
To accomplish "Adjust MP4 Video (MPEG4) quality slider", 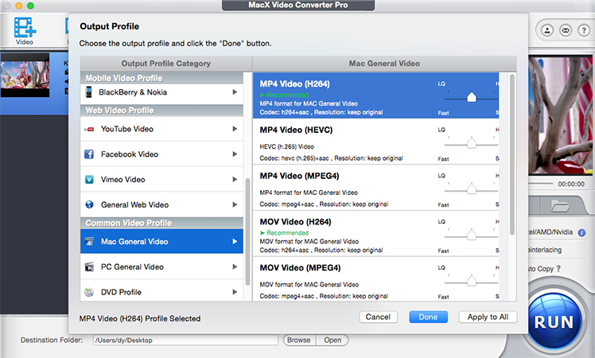I will pyautogui.click(x=471, y=189).
